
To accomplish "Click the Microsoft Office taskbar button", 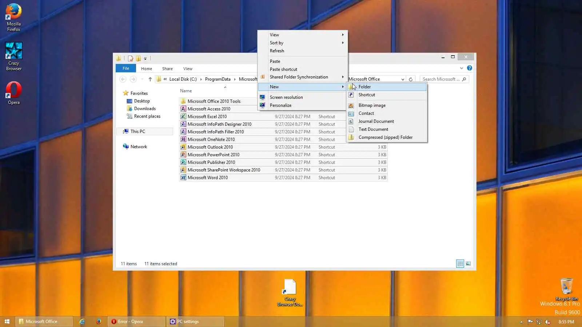I will pos(44,322).
